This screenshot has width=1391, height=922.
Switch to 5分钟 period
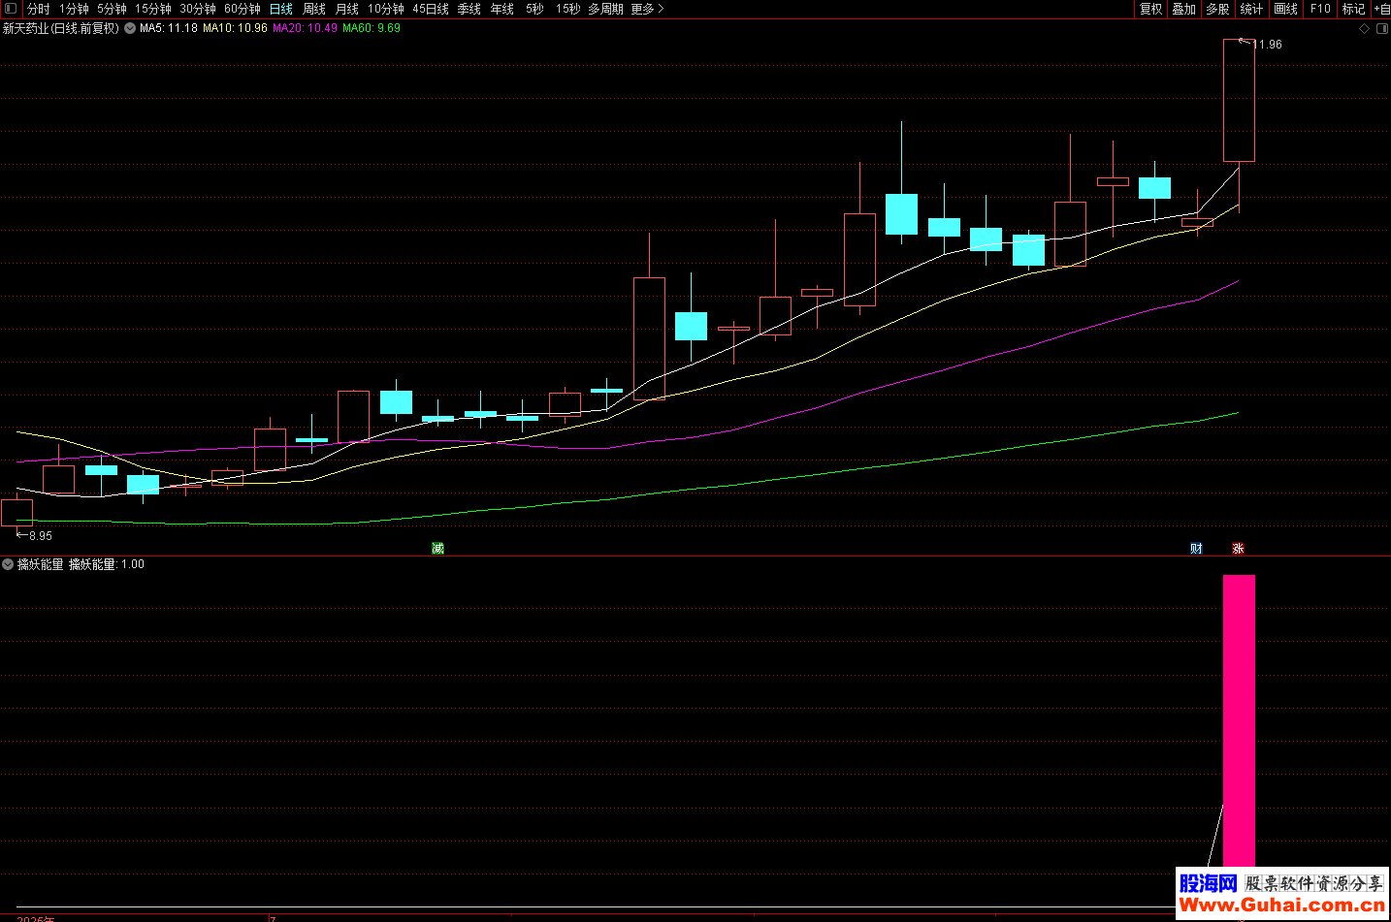pos(112,9)
